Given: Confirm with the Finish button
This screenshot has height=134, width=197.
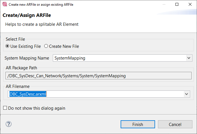Looking at the screenshot, I should point(138,124).
